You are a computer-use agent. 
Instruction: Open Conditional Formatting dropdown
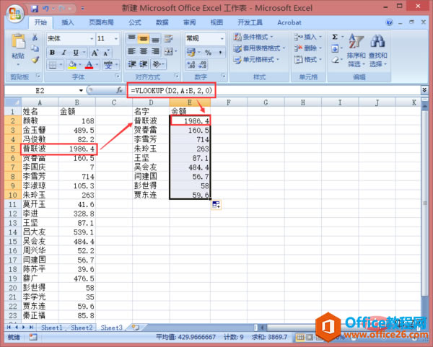pyautogui.click(x=253, y=37)
